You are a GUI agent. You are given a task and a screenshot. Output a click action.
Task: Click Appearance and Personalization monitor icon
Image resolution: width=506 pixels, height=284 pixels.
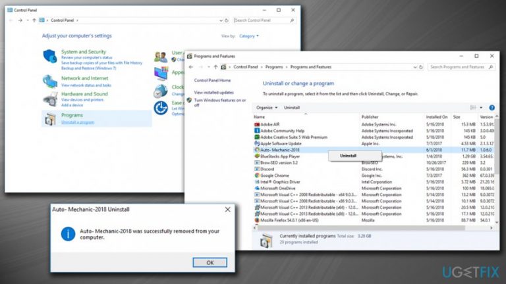coord(160,74)
